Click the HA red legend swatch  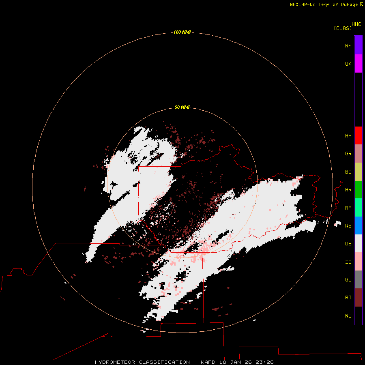tap(358, 135)
